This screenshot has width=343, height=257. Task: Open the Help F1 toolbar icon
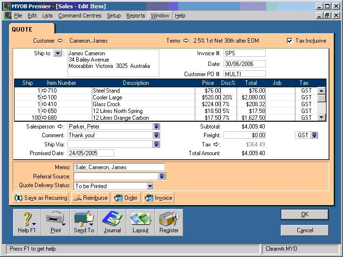click(x=27, y=222)
